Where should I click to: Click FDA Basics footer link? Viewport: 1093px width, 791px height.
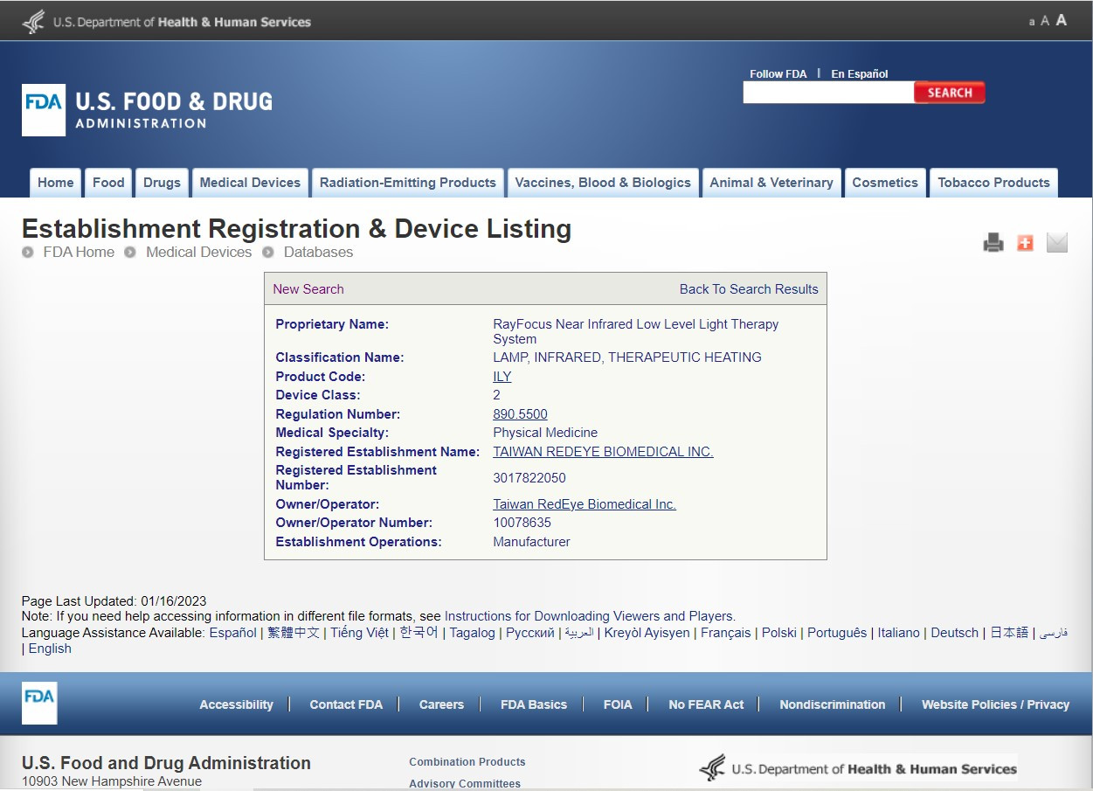tap(534, 704)
